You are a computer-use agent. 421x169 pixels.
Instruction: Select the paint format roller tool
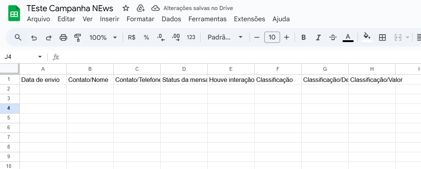tap(78, 37)
